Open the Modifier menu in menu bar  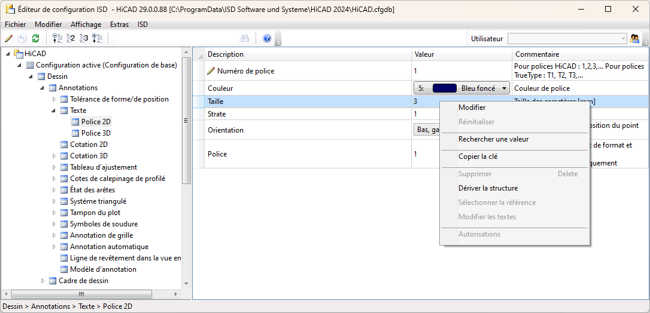coord(48,24)
